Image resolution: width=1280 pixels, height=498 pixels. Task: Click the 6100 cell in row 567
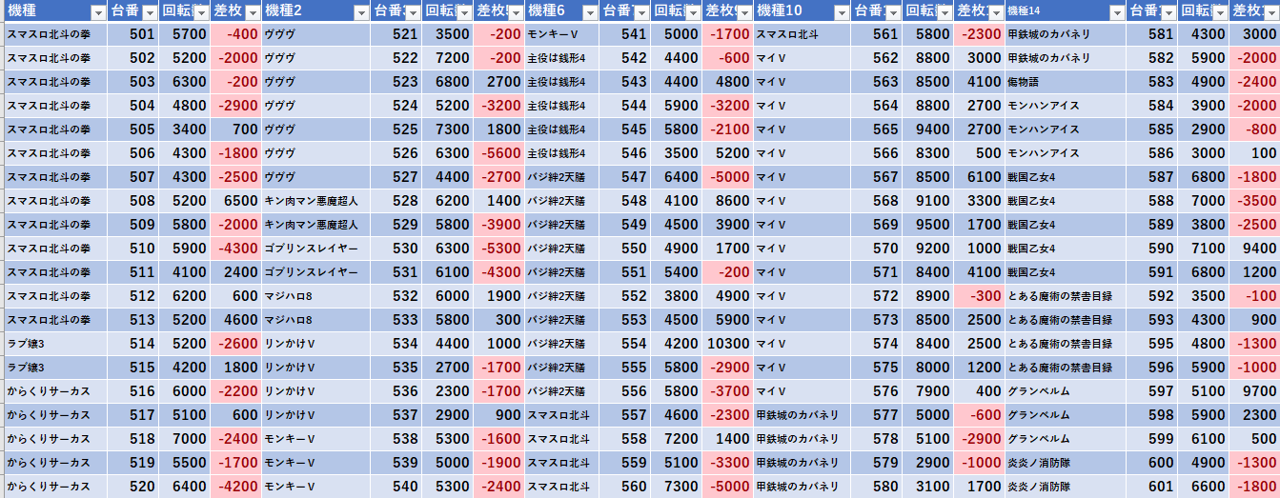click(x=979, y=176)
